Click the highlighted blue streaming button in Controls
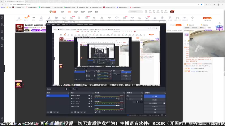The width and height of the screenshot is (225, 126). click(154, 96)
